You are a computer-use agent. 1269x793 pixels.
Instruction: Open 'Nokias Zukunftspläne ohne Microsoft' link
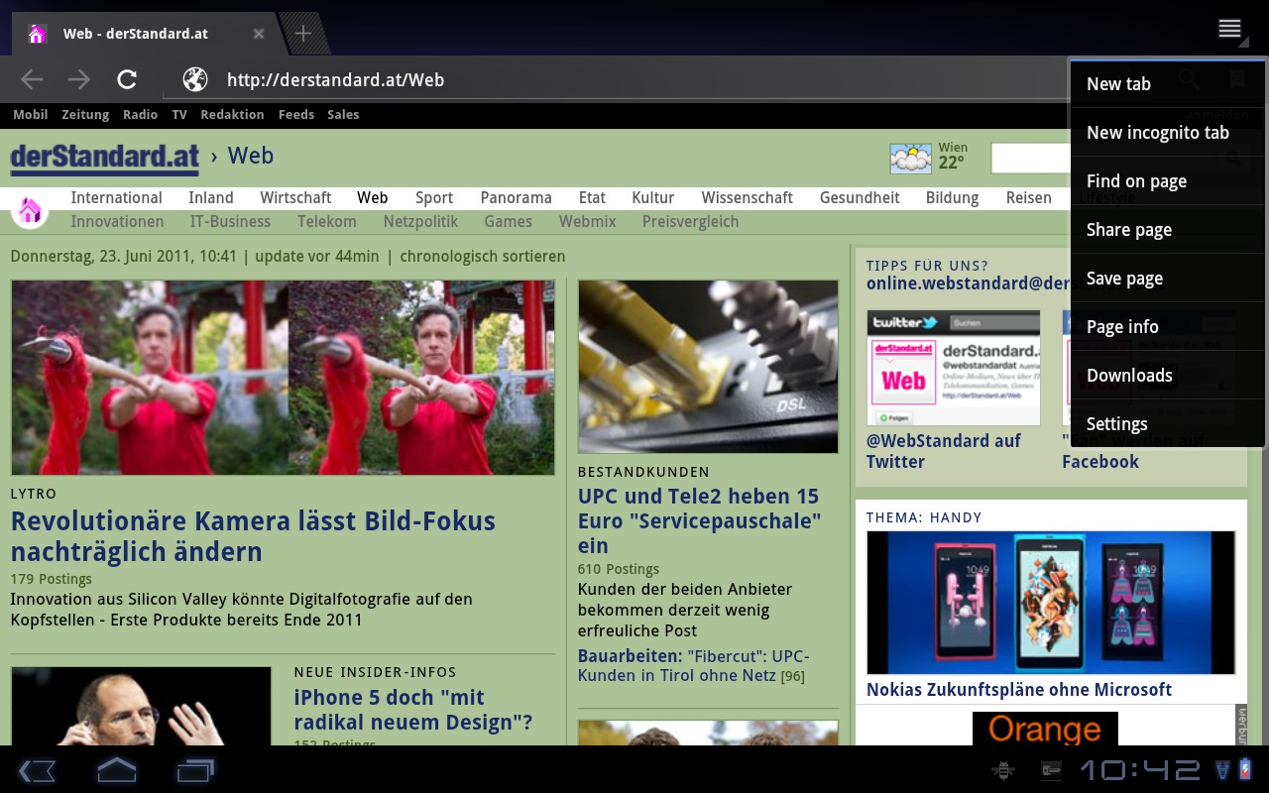pos(1019,690)
